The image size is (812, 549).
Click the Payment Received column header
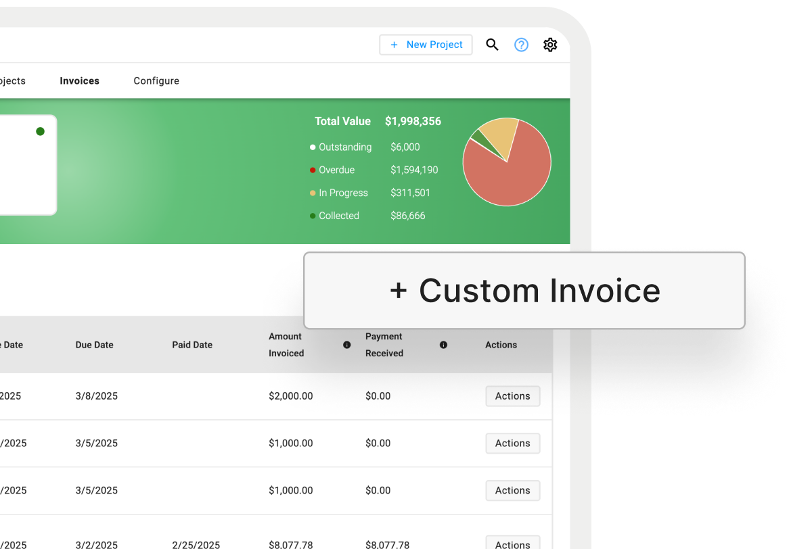click(x=384, y=345)
